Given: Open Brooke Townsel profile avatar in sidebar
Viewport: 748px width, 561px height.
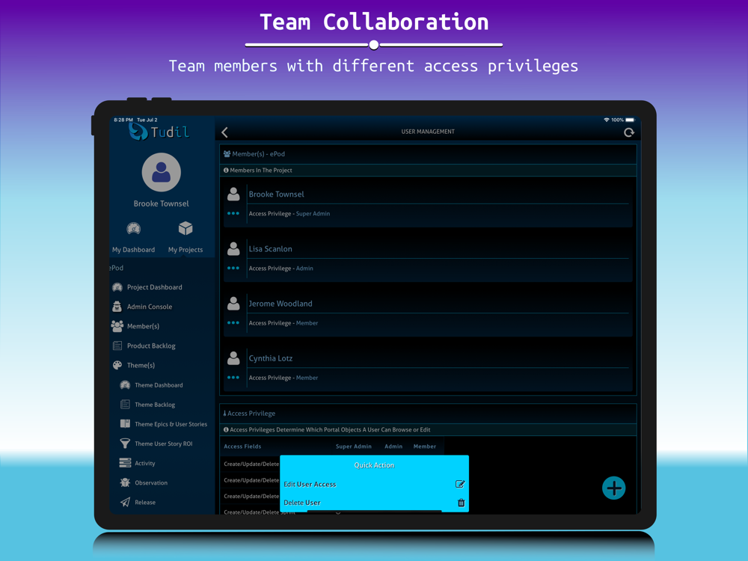Looking at the screenshot, I should click(x=162, y=172).
